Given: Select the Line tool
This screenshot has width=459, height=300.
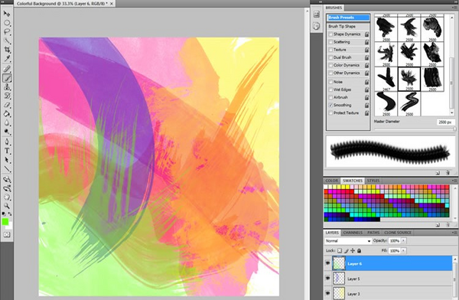Looking at the screenshot, I should pos(7,169).
